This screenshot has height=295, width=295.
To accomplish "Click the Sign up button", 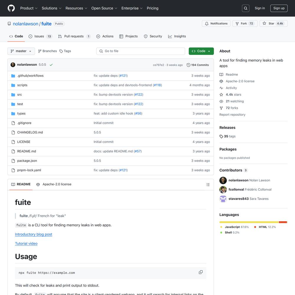I will (279, 8).
